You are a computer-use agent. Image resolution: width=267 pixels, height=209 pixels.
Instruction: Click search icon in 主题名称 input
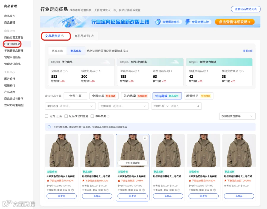point(198,106)
